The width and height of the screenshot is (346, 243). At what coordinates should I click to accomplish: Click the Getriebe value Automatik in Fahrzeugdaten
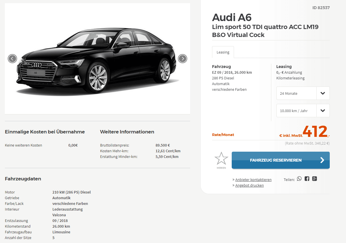point(62,198)
